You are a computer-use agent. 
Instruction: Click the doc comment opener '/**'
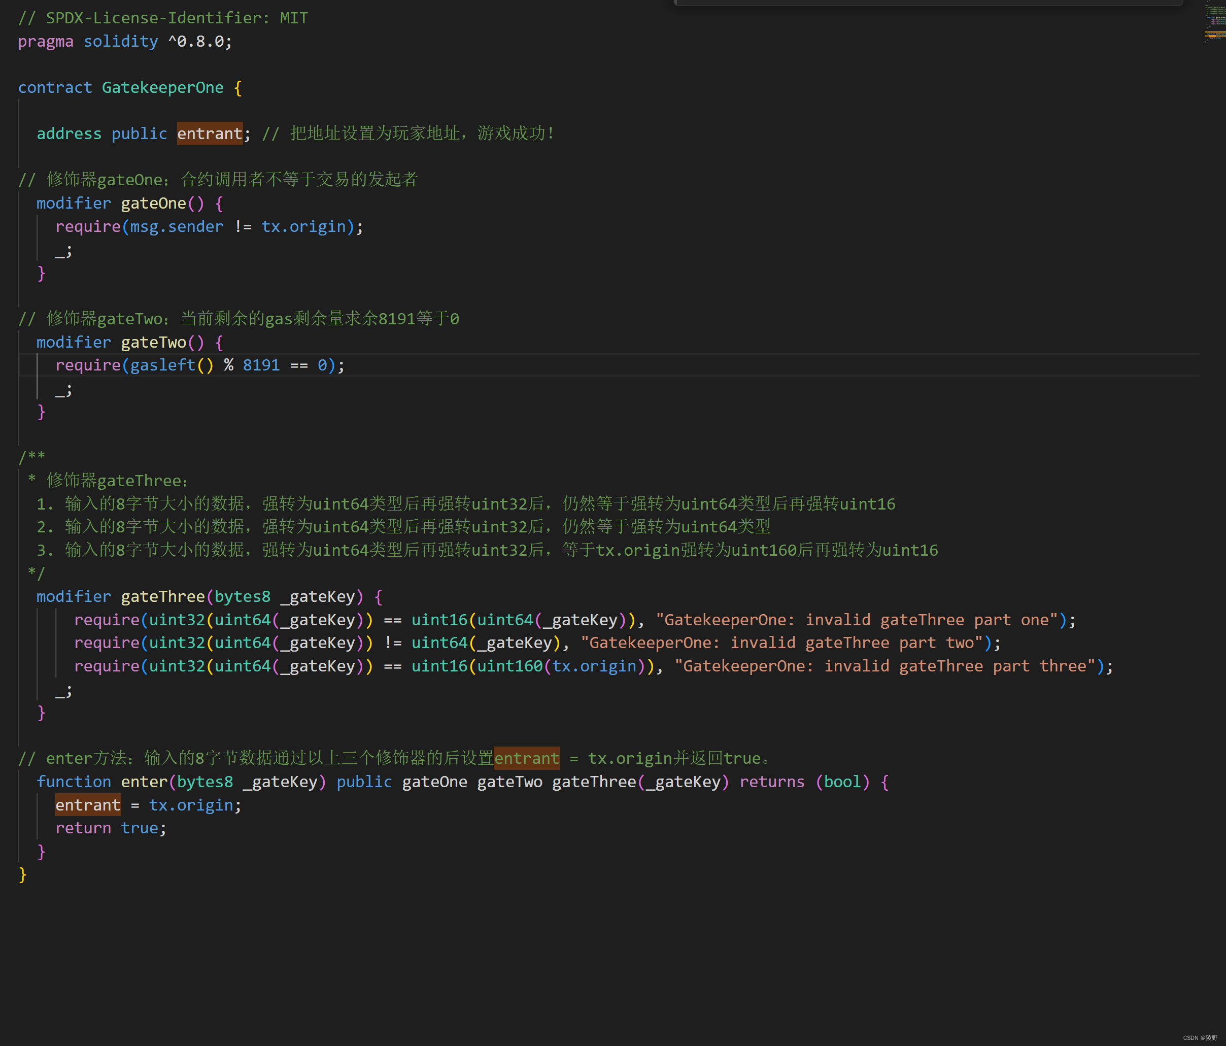click(x=31, y=457)
